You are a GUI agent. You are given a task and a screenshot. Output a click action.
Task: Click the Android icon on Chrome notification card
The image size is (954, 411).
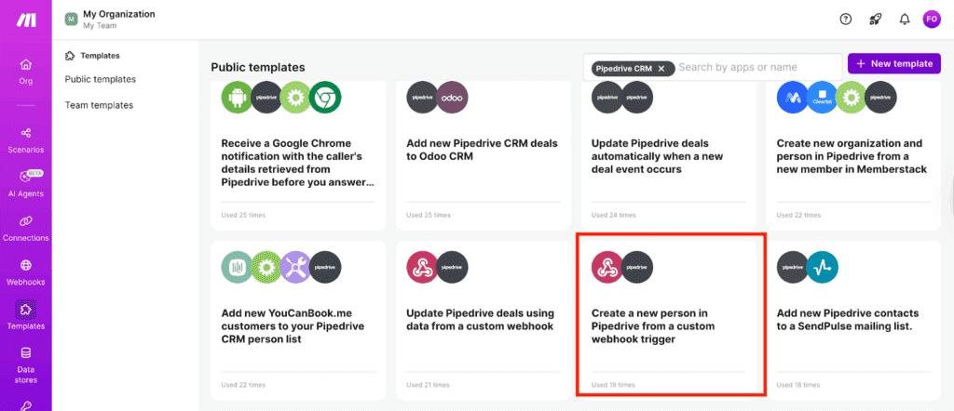pyautogui.click(x=238, y=97)
